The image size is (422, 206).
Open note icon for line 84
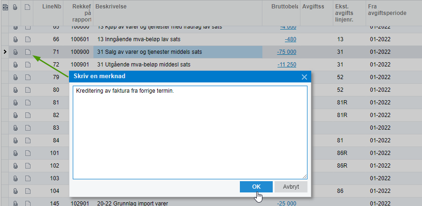28,140
